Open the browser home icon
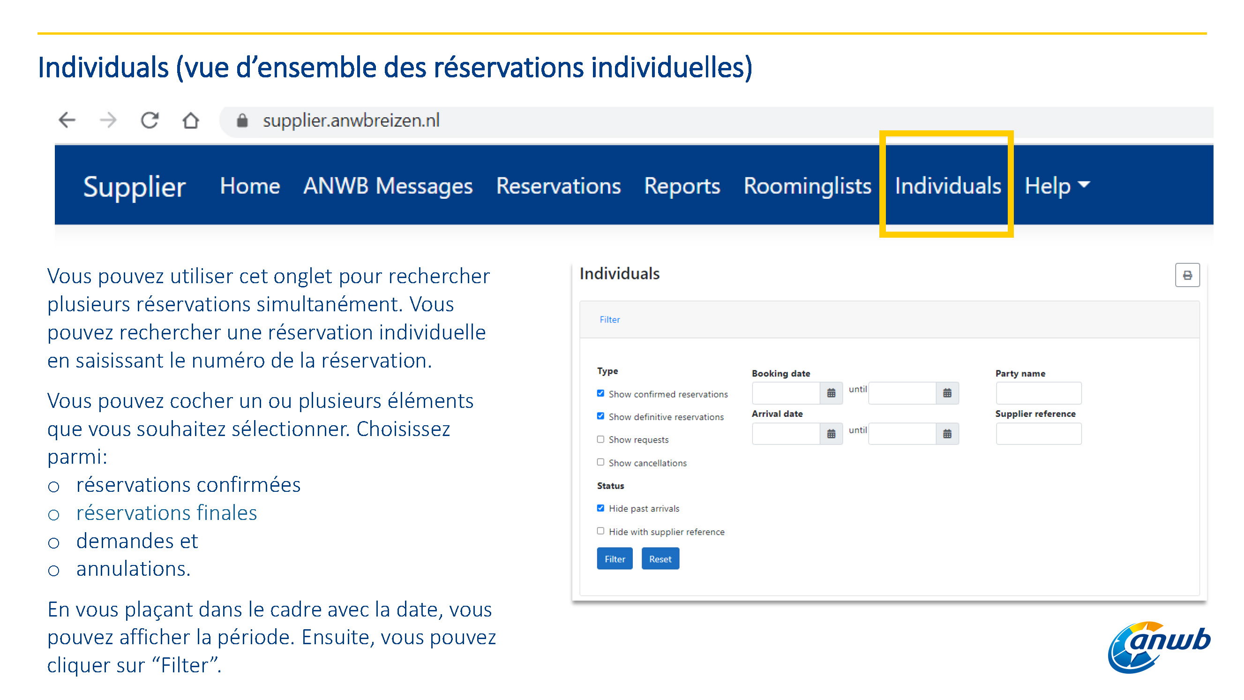1244x700 pixels. 191,120
